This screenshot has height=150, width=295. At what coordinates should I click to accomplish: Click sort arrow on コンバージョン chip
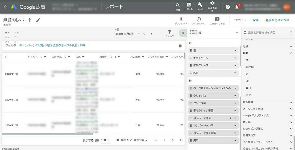(230, 118)
